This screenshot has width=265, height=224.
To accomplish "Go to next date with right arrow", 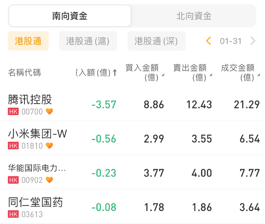I will 253,41.
